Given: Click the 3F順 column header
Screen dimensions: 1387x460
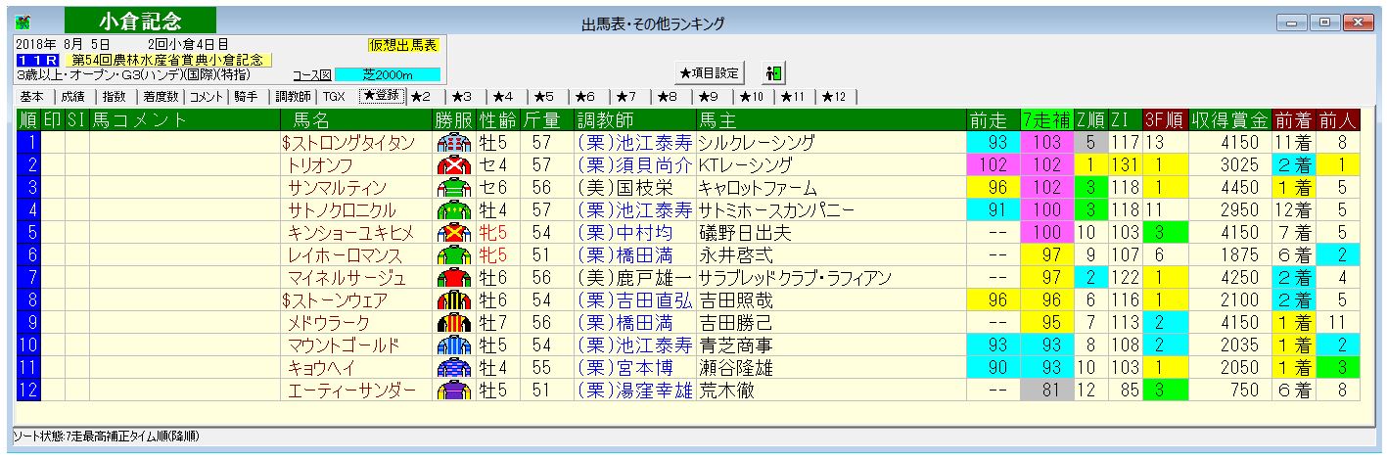Looking at the screenshot, I should coord(1164,119).
